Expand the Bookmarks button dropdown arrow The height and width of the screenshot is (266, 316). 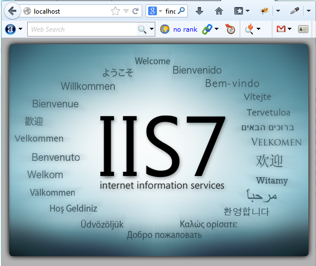(248, 11)
